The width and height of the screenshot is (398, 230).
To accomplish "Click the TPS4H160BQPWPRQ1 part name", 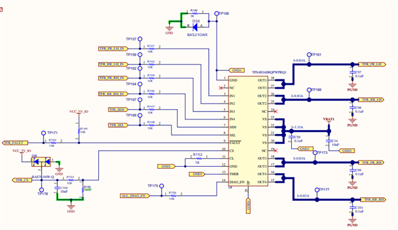I will (269, 73).
